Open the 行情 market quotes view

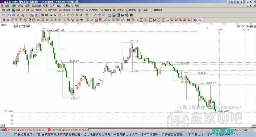click(x=6, y=10)
